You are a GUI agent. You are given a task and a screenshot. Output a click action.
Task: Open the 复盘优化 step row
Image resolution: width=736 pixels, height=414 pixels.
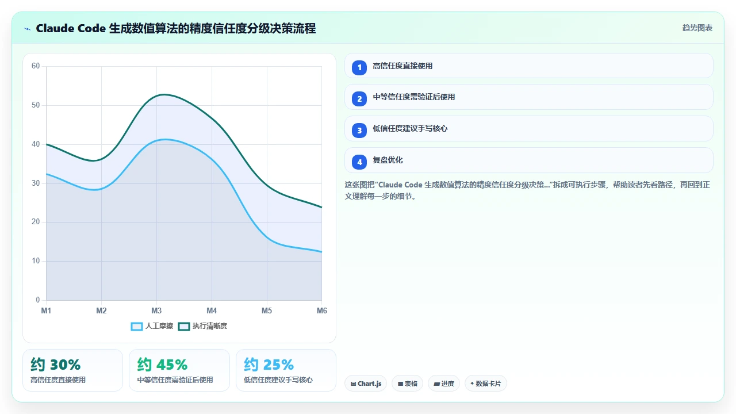[529, 160]
